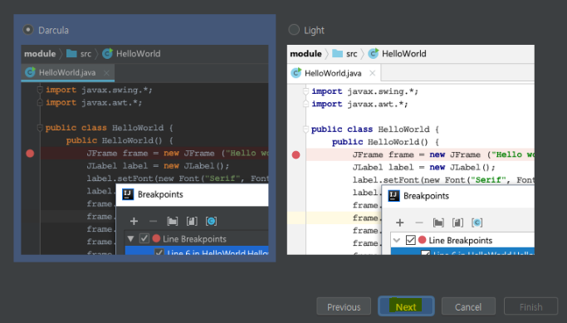
Task: Click the IntelliJ logo in Darcula Breakpoints dialog
Action: (128, 194)
